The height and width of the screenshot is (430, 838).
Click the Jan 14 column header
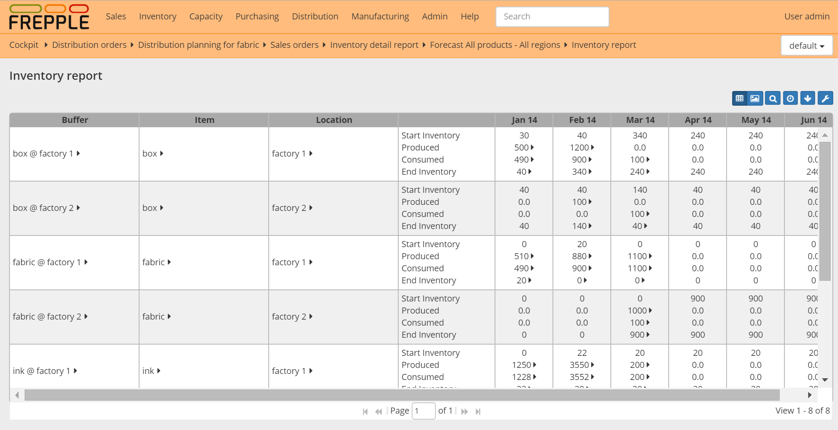[524, 120]
